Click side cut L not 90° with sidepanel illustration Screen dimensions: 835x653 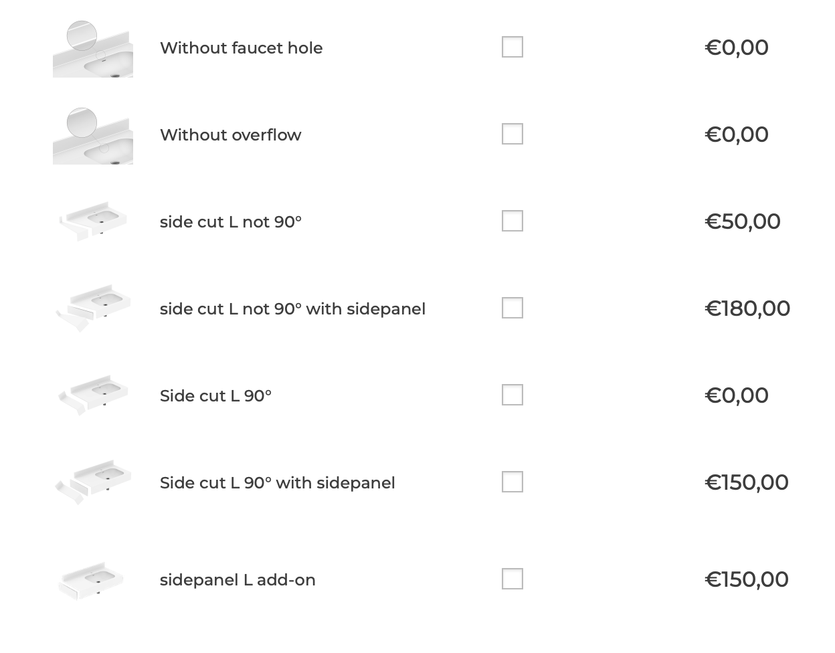[93, 308]
